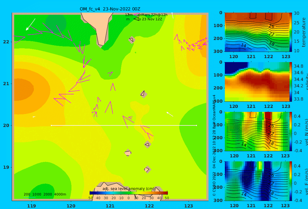The image size is (308, 209).
Task: Click the island near 122E, 18.95N
Action: pyautogui.click(x=148, y=169)
